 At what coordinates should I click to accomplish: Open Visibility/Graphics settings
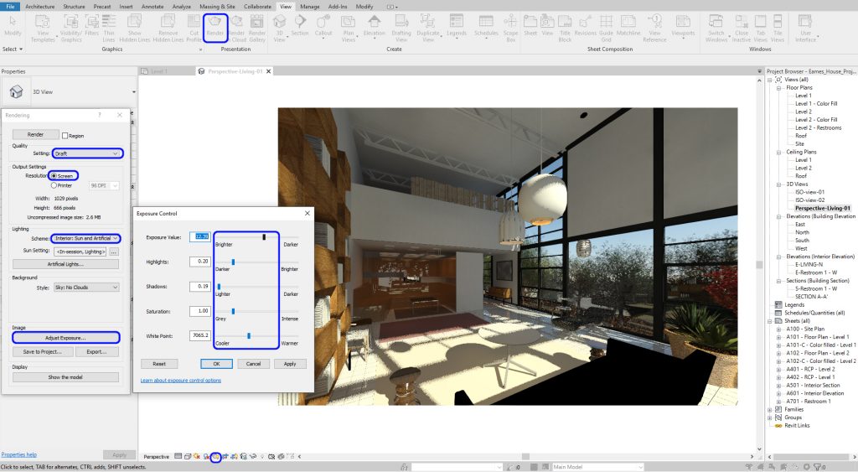point(71,28)
